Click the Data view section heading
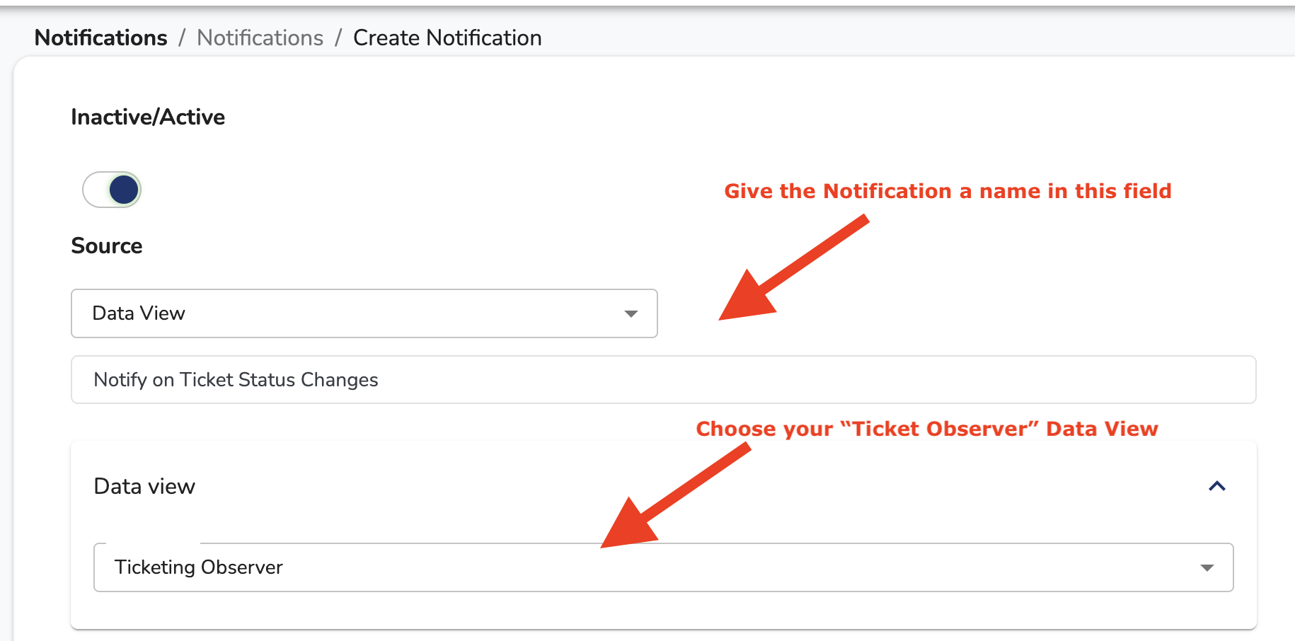The image size is (1295, 641). pyautogui.click(x=144, y=487)
